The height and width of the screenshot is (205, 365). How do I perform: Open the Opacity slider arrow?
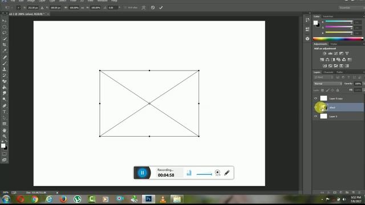pos(364,84)
